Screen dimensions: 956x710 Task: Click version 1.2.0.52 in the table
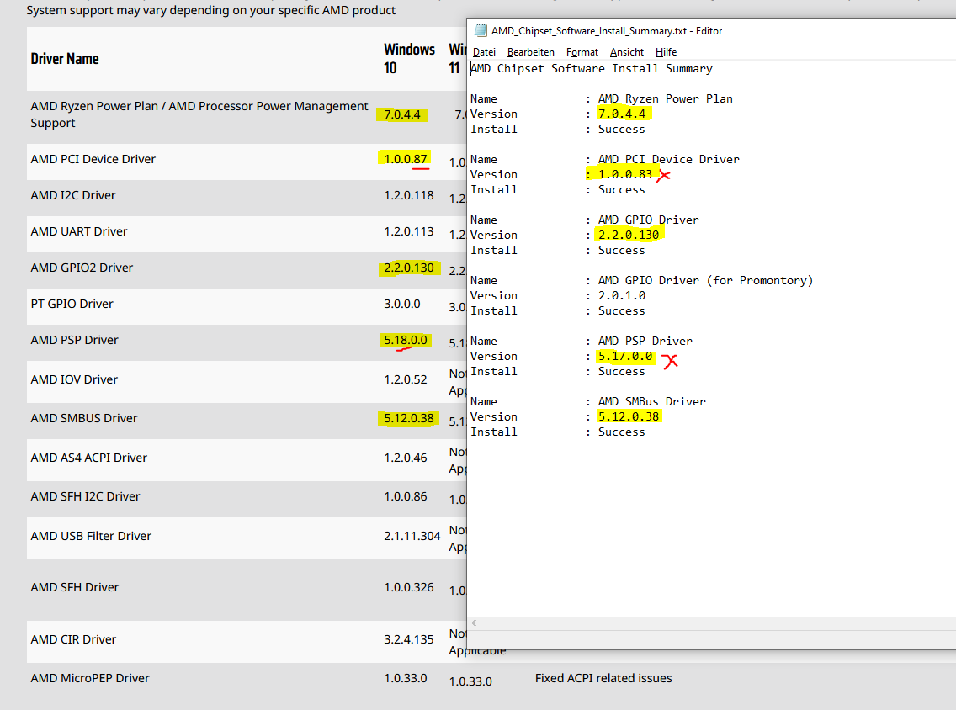(x=406, y=379)
